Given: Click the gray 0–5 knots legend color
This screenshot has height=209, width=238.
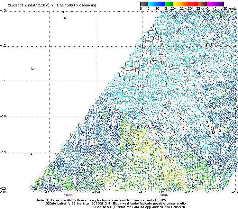Looking at the screenshot, I should pyautogui.click(x=144, y=4).
